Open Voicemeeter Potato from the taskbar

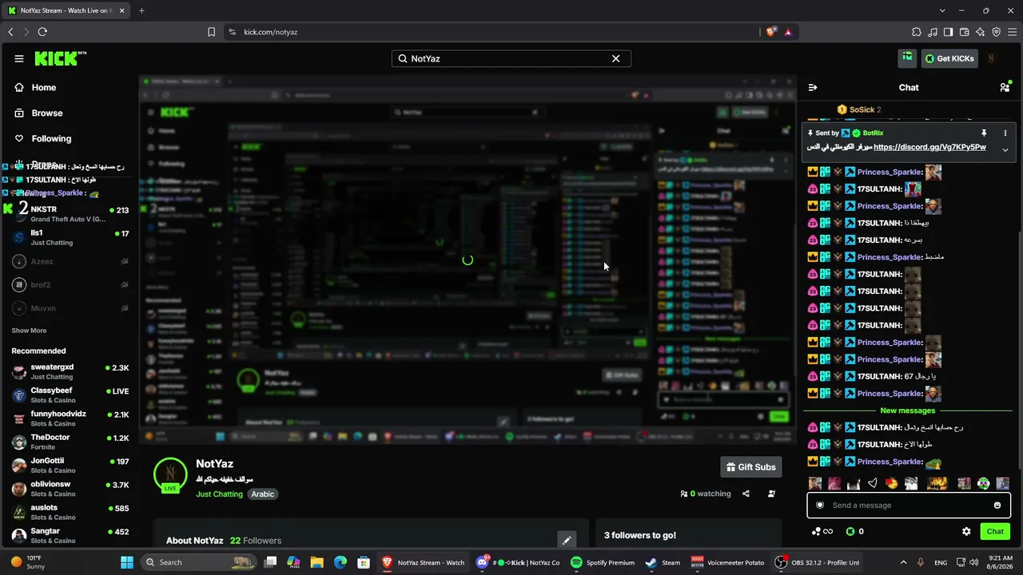click(727, 562)
